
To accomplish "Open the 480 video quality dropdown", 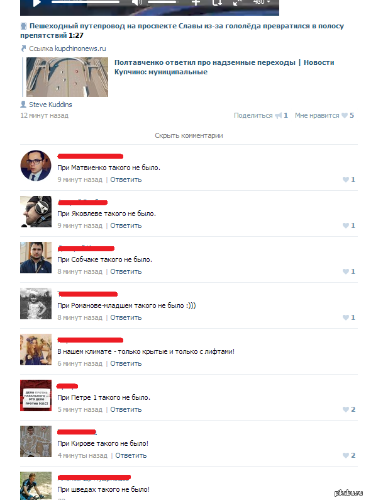I will coord(262,3).
